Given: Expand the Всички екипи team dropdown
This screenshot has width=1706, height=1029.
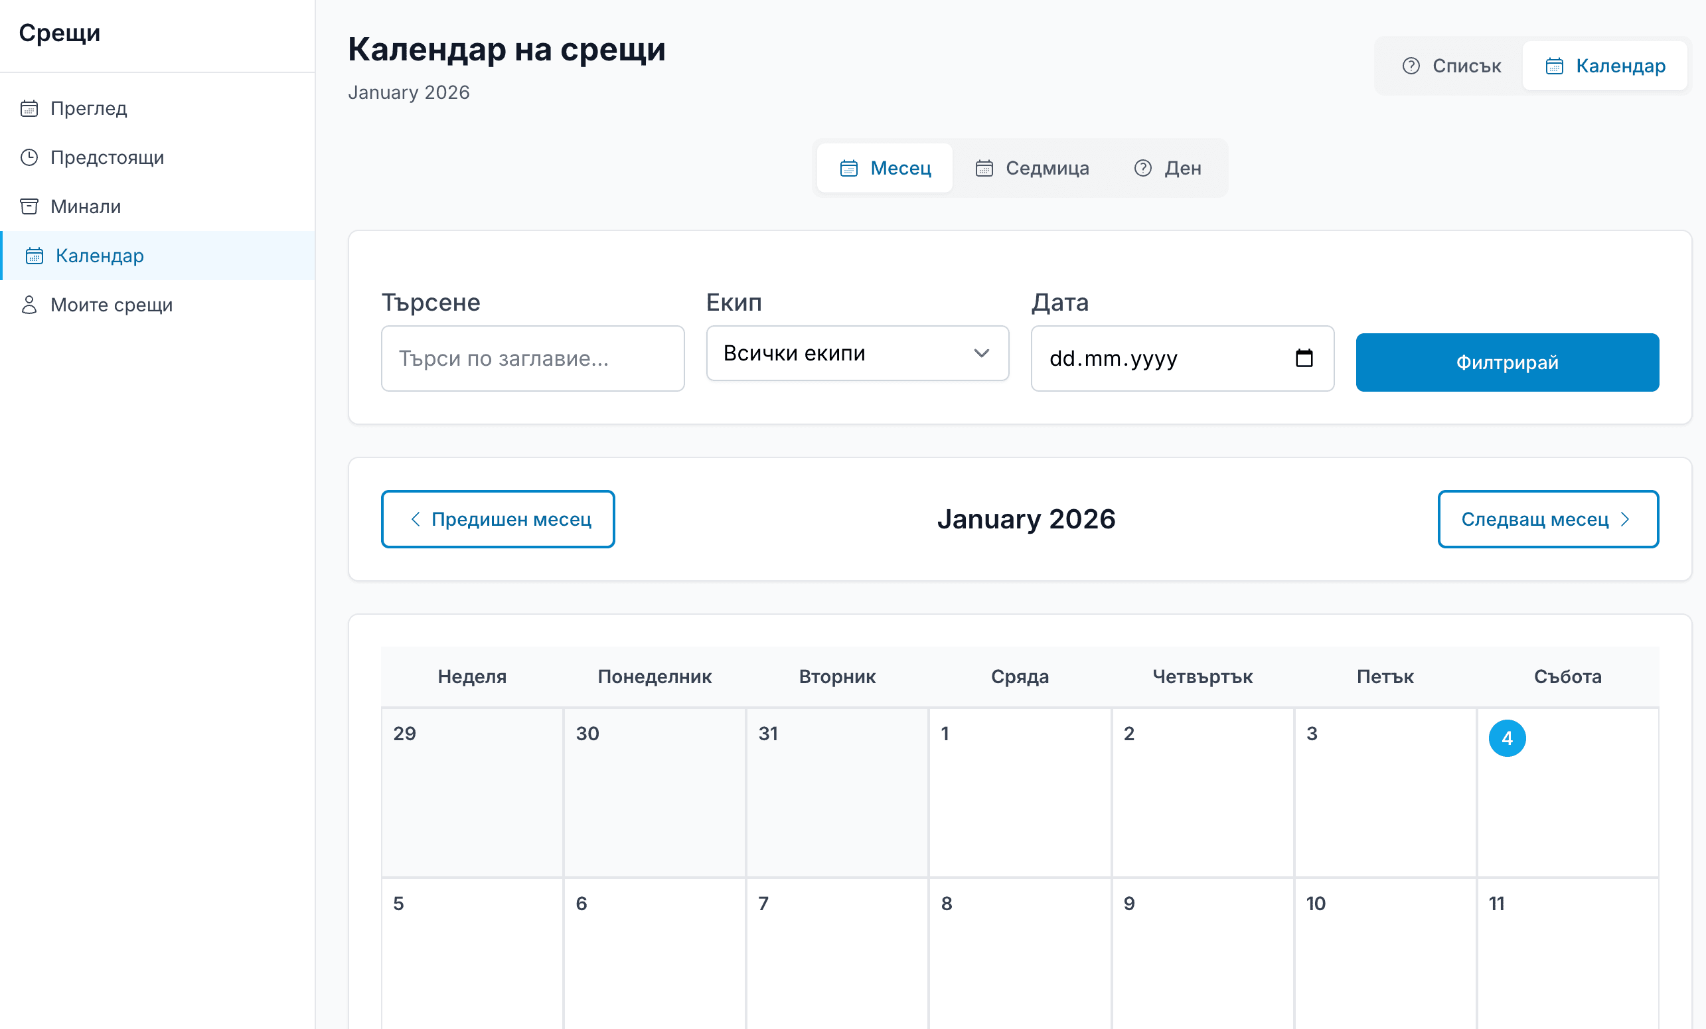Looking at the screenshot, I should tap(857, 353).
